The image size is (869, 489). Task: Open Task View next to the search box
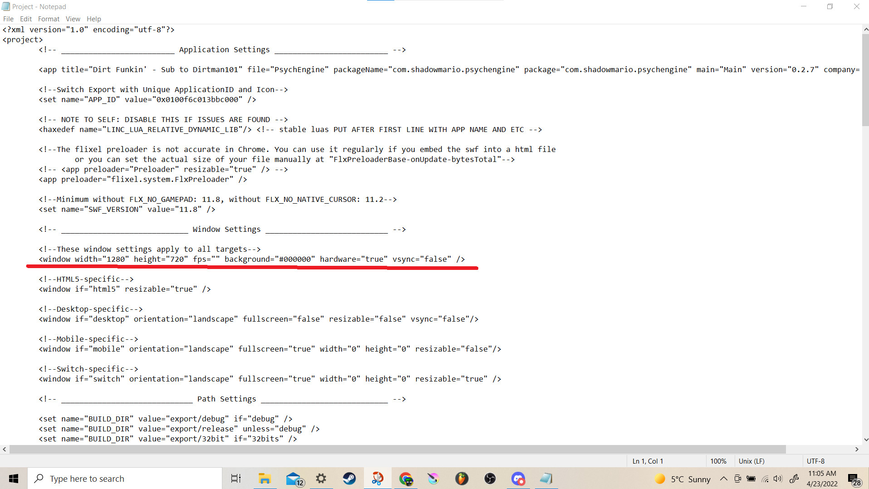[236, 479]
